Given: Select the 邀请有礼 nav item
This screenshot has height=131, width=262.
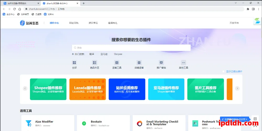Looking at the screenshot, I should coord(113,23).
